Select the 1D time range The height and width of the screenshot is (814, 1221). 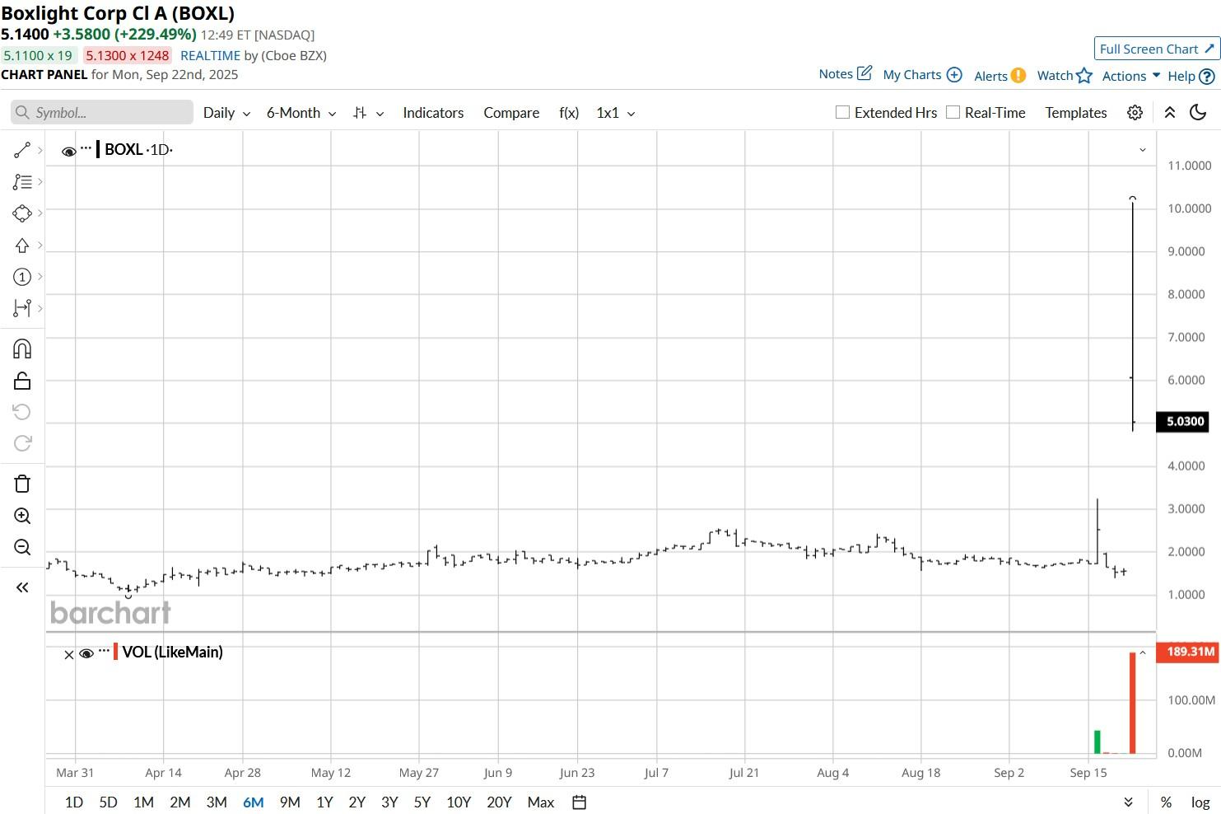pyautogui.click(x=74, y=802)
